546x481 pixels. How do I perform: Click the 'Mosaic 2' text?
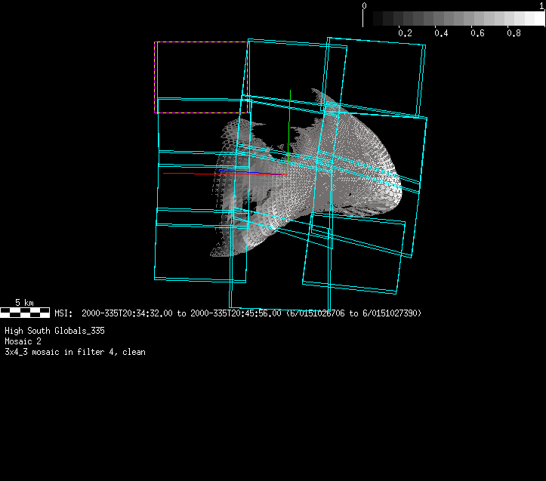pyautogui.click(x=23, y=341)
